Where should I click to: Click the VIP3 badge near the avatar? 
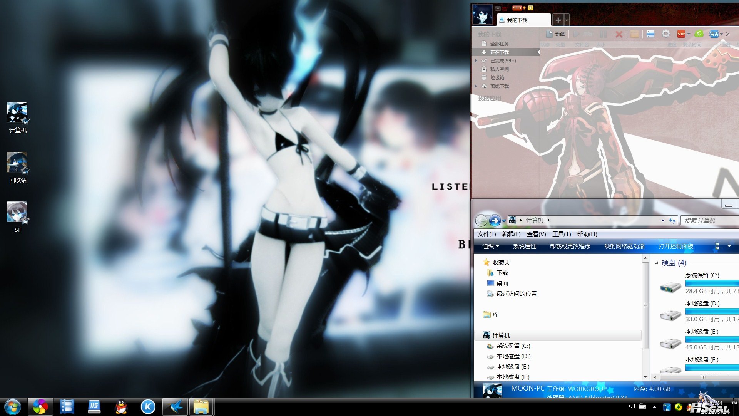click(517, 8)
